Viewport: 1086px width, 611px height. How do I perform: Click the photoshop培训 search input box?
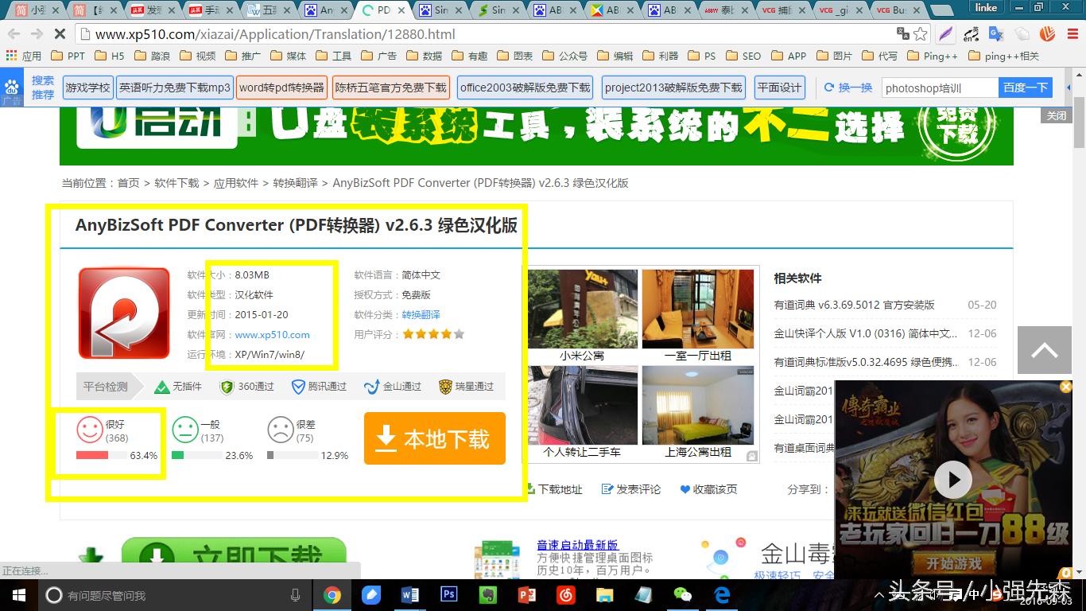click(x=940, y=88)
